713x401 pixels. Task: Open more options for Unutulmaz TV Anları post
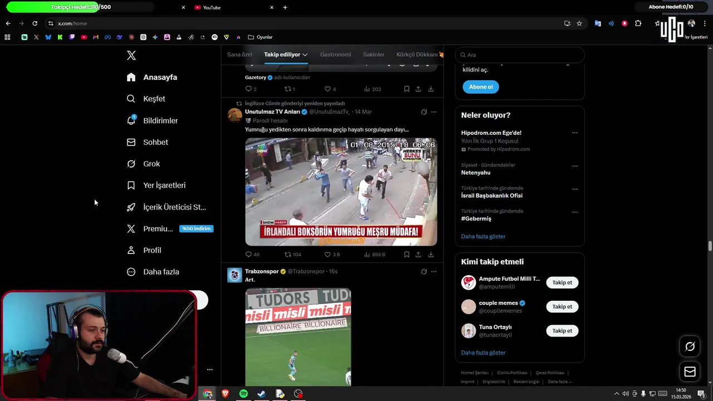[x=434, y=112]
